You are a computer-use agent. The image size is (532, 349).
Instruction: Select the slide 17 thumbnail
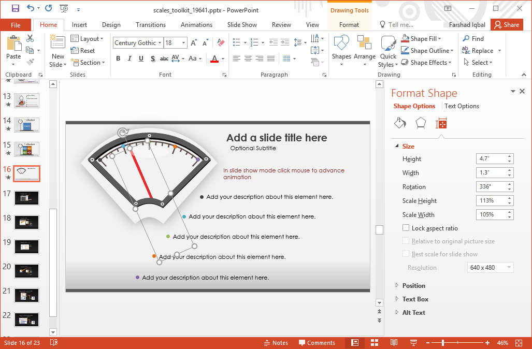25,198
